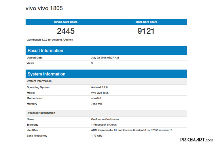Click the Views label
The height and width of the screenshot is (144, 216).
[30, 63]
